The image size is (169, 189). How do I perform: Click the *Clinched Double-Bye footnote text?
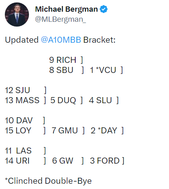[x=48, y=181]
